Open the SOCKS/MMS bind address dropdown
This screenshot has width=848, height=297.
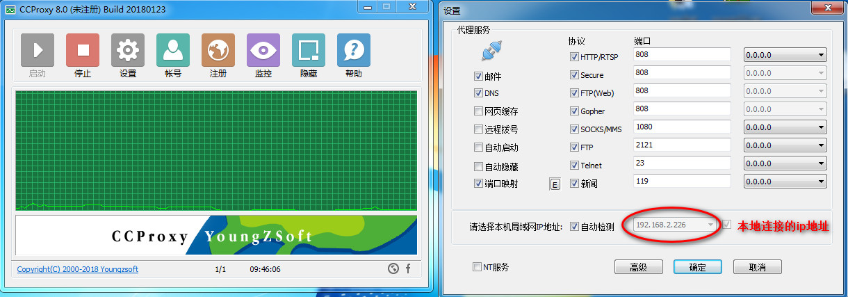(x=785, y=127)
